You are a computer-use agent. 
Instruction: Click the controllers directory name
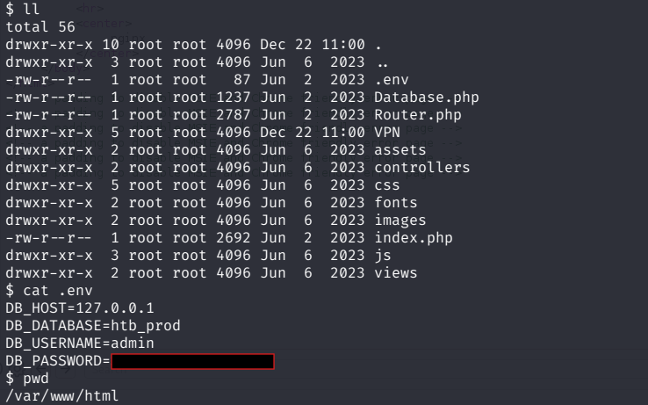coord(421,167)
